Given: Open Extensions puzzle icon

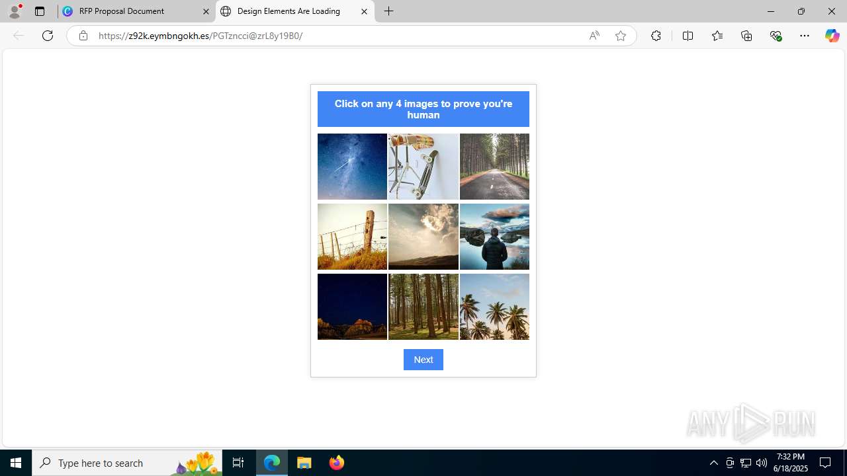Looking at the screenshot, I should pos(656,36).
